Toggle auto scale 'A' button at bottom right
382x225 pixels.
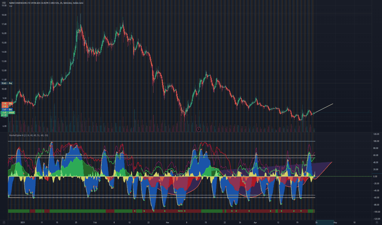pos(377,222)
